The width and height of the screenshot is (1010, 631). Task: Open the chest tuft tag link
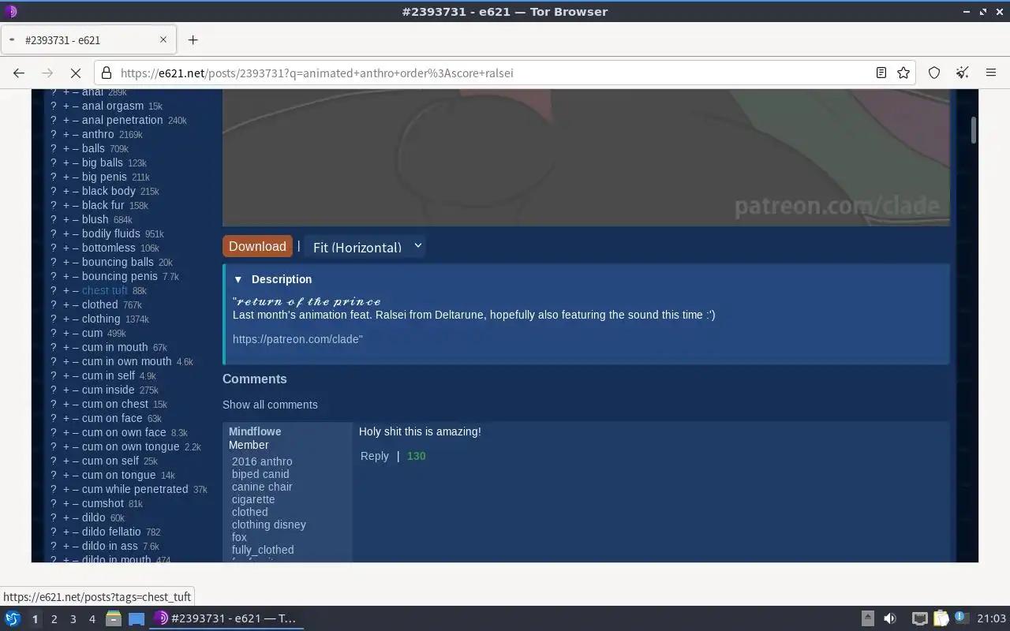(105, 290)
